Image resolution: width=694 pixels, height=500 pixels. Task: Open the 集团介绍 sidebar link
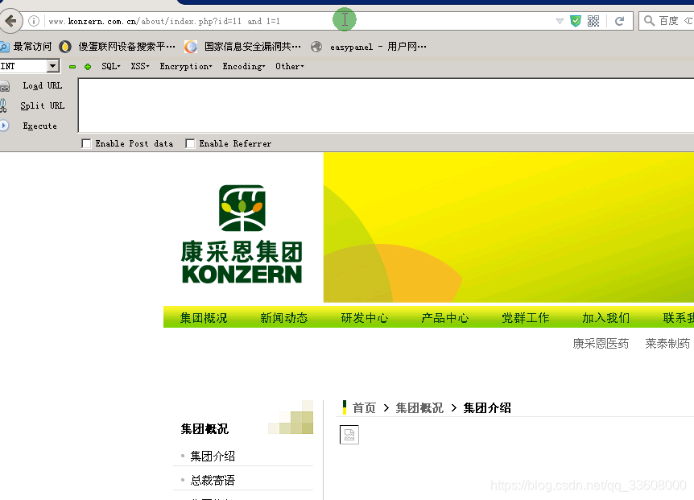tap(213, 455)
